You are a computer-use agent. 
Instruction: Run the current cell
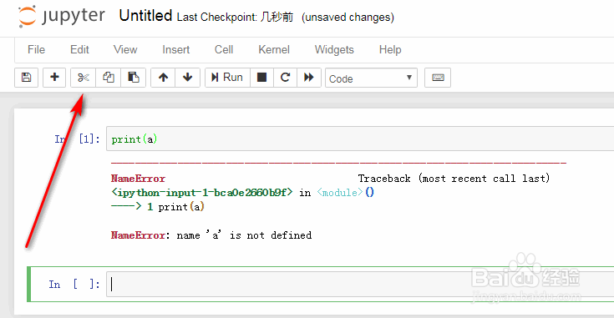click(227, 78)
